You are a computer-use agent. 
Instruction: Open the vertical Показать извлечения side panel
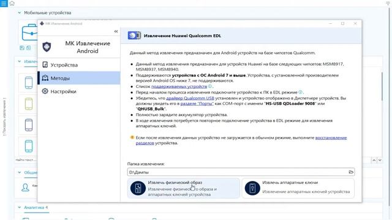(4, 117)
